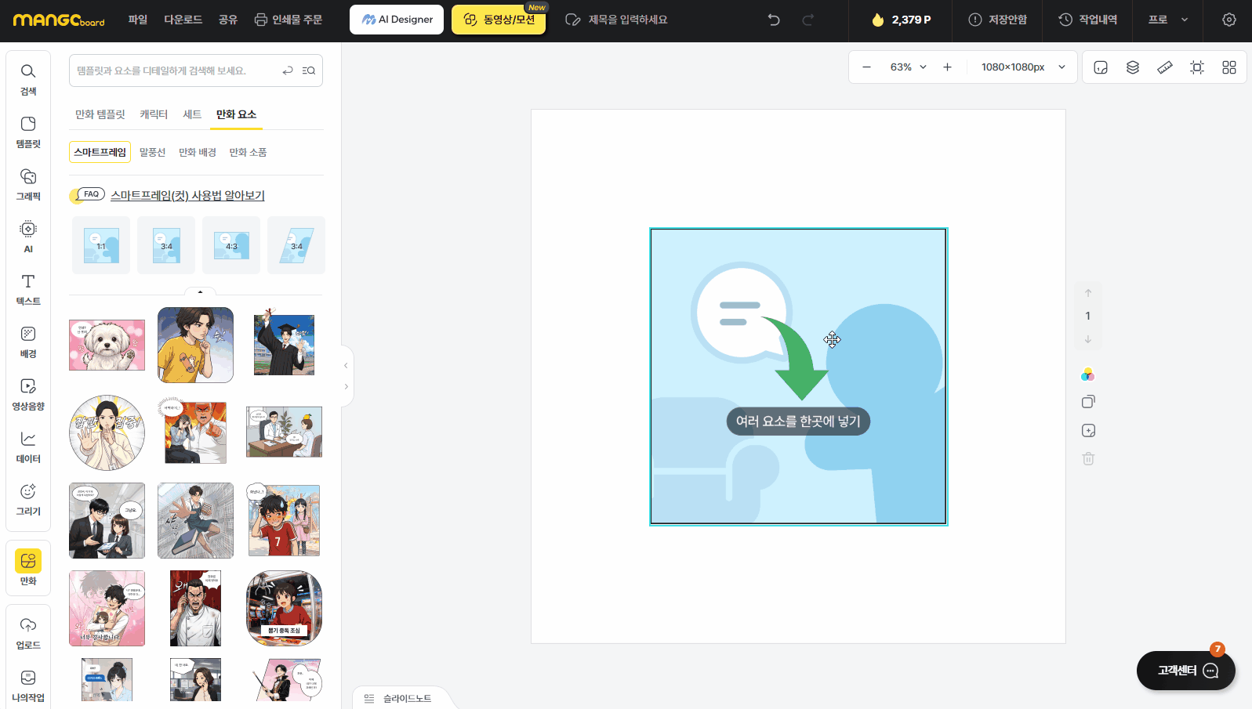Click the title input 제목을 입력하세요

coord(628,20)
